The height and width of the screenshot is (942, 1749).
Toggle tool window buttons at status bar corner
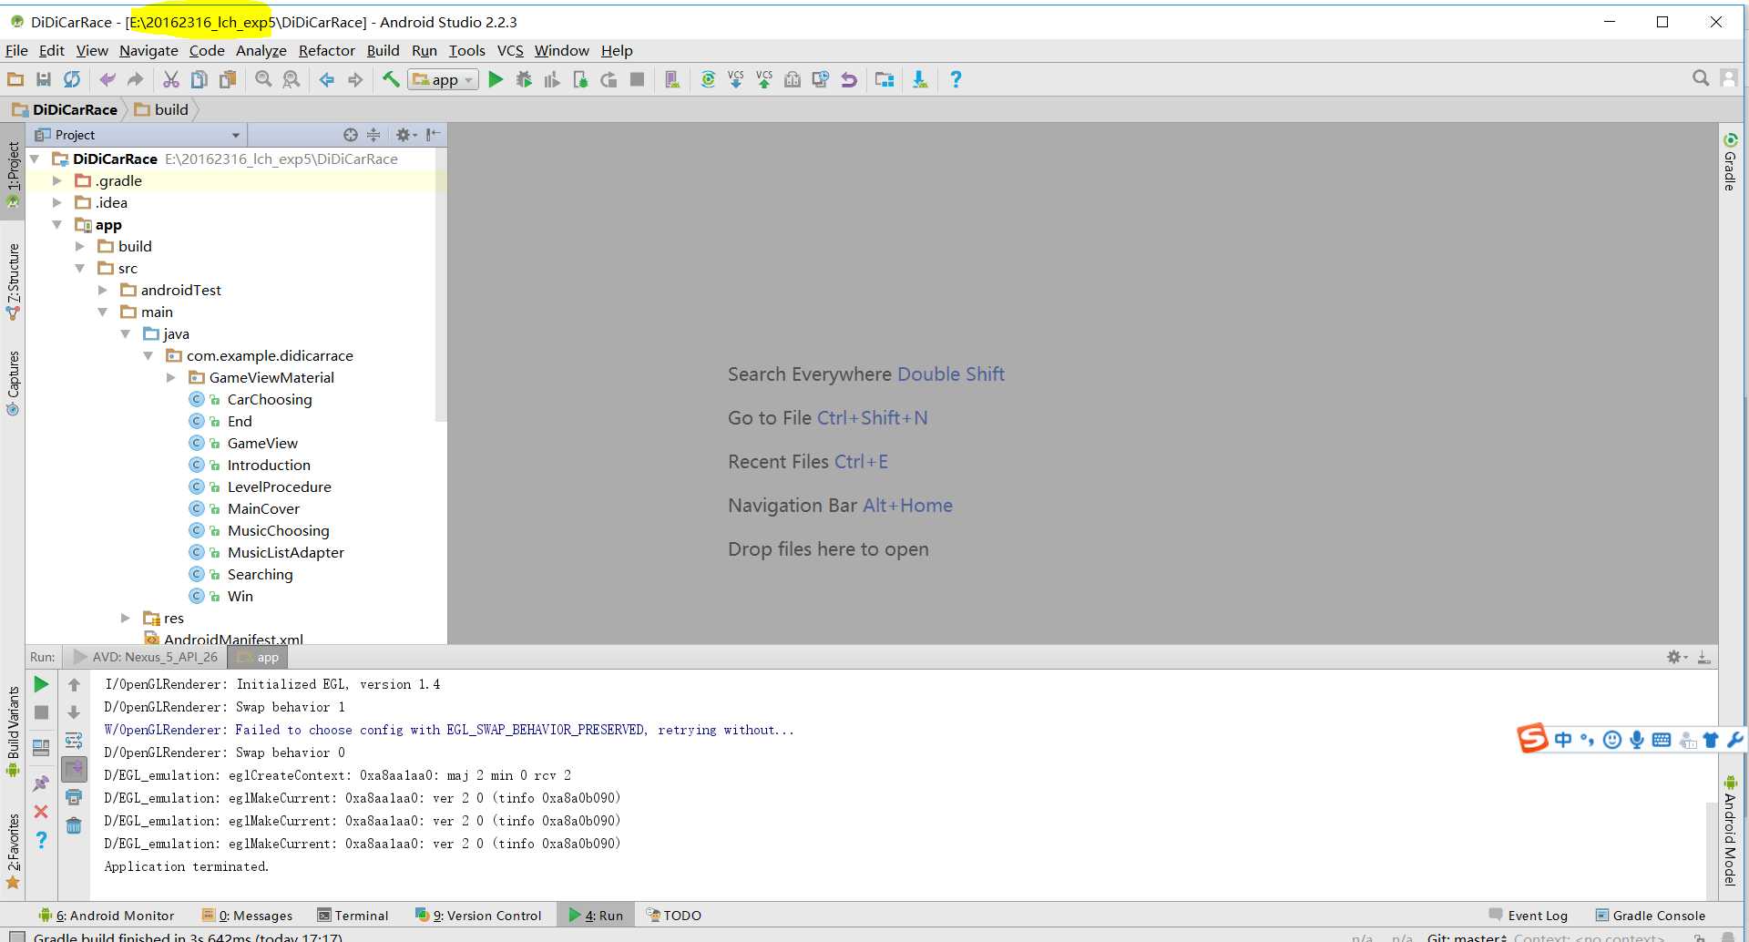click(x=16, y=936)
